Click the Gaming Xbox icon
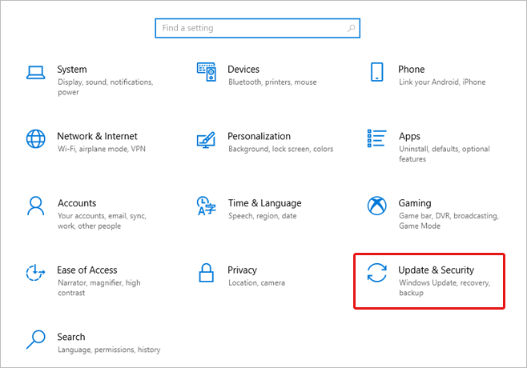The height and width of the screenshot is (368, 527). click(x=377, y=206)
